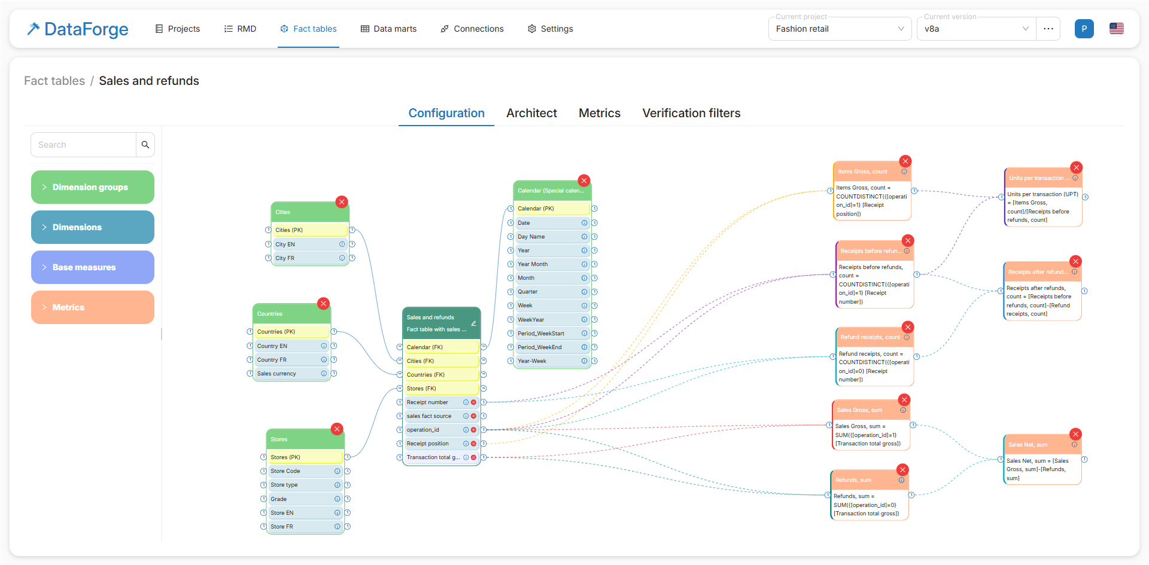Open the three-dots more options menu
Screen dimensions: 1149x565
point(1048,29)
